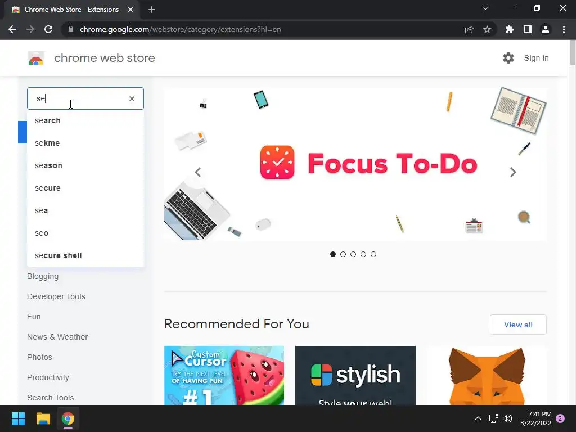Click the chrome web store title text
Viewport: 576px width, 432px height.
104,58
